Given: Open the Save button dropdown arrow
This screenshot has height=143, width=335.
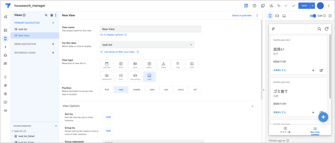Looking at the screenshot, I should tap(313, 6).
